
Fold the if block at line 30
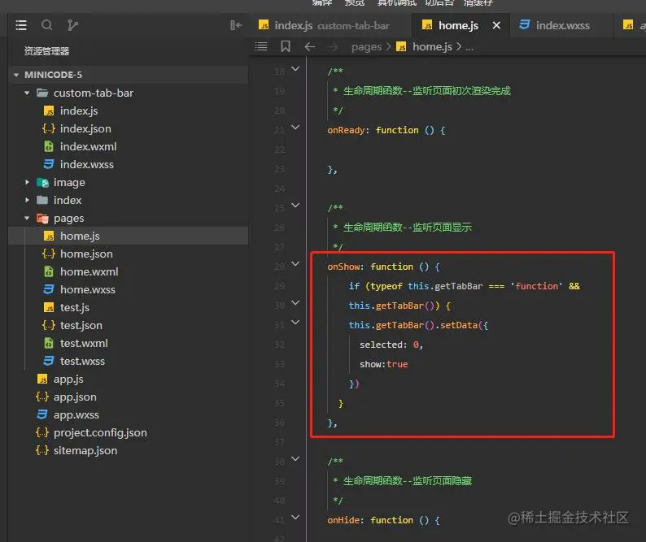295,302
